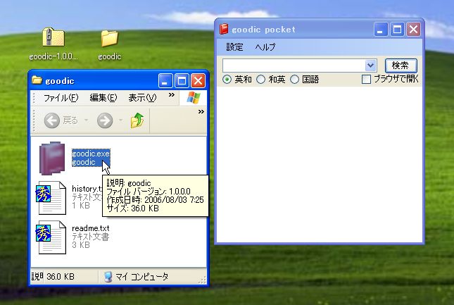The width and height of the screenshot is (454, 305).
Task: Close the goodic pocket window
Action: (x=413, y=30)
